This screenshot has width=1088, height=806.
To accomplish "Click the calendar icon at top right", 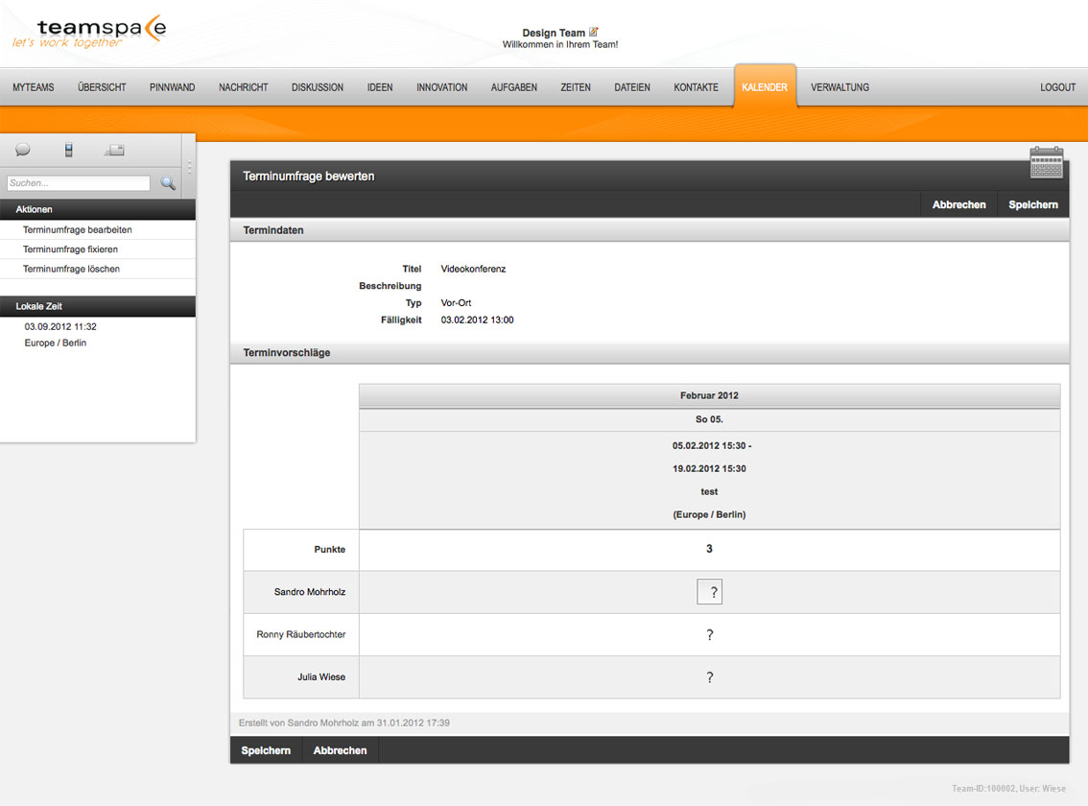I will pos(1047,162).
